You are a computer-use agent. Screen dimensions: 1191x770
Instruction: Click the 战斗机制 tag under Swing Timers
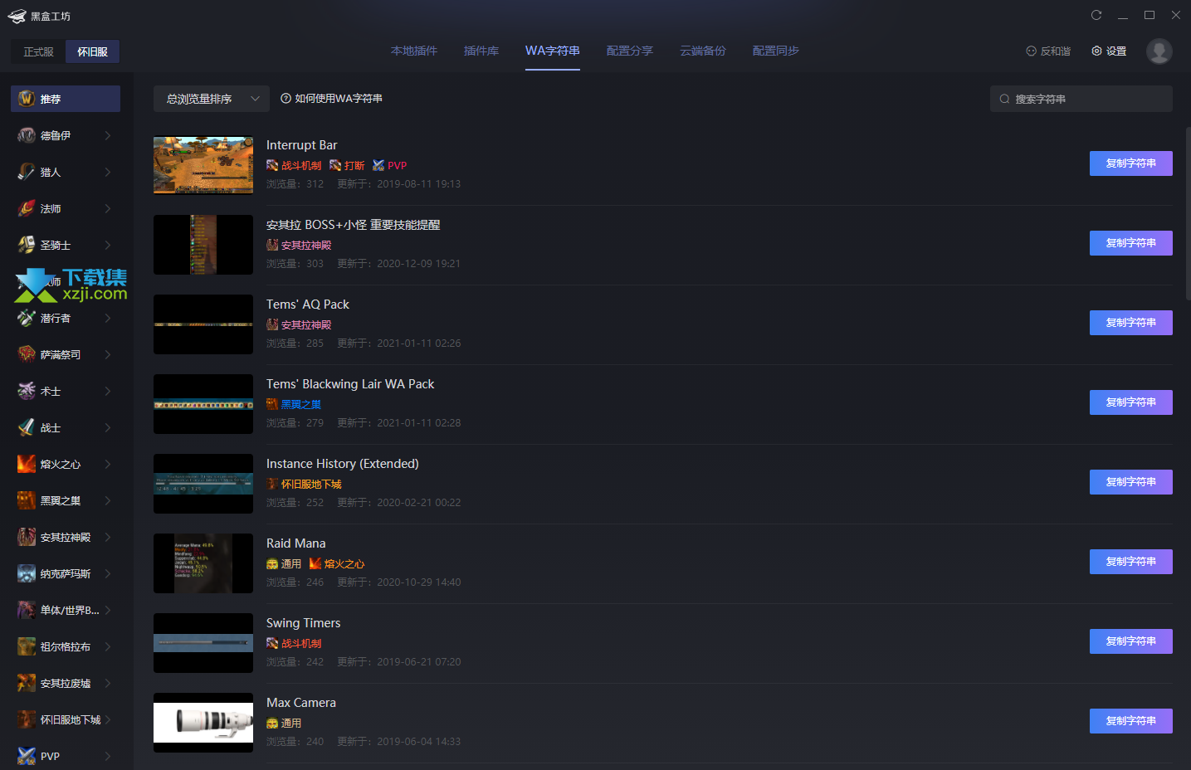pyautogui.click(x=294, y=644)
